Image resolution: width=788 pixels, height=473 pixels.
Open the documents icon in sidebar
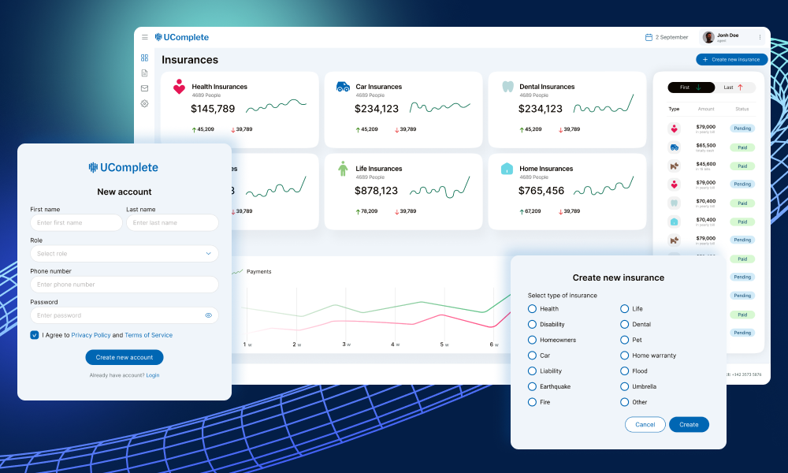[144, 73]
